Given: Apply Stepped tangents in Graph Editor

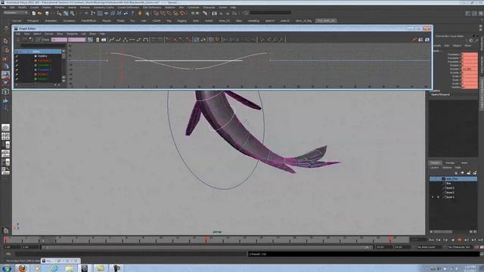Looking at the screenshot, I should [x=138, y=39].
